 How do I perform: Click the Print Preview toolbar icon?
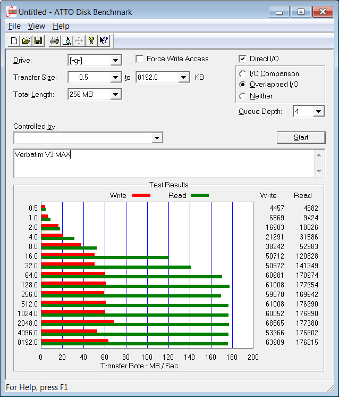click(67, 41)
